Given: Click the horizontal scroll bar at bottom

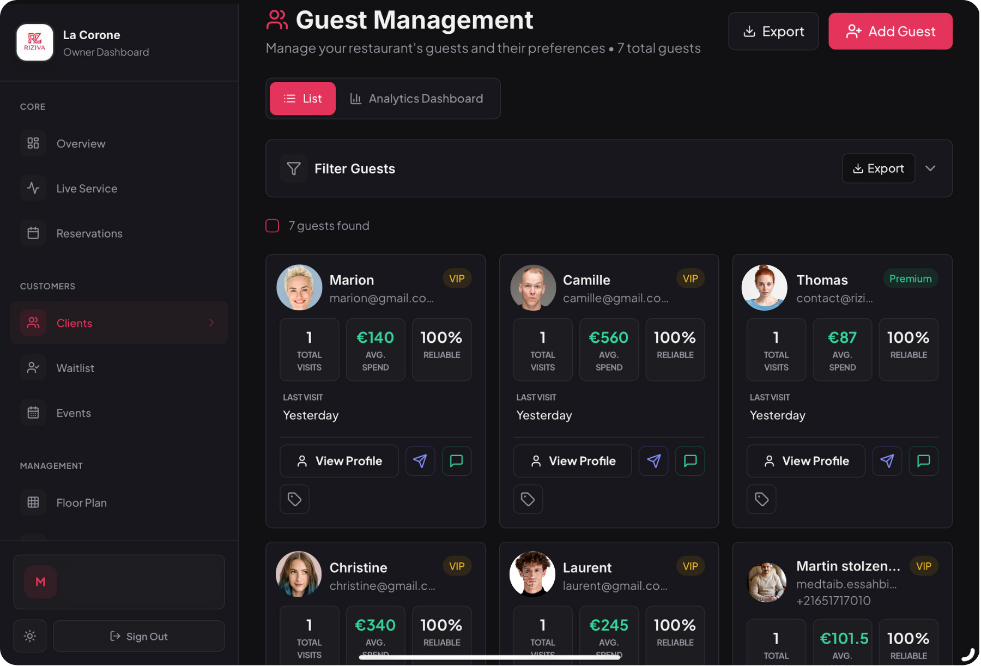Looking at the screenshot, I should coord(489,657).
